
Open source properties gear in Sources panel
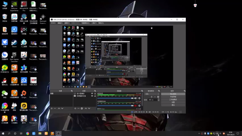pyautogui.click(x=82, y=108)
